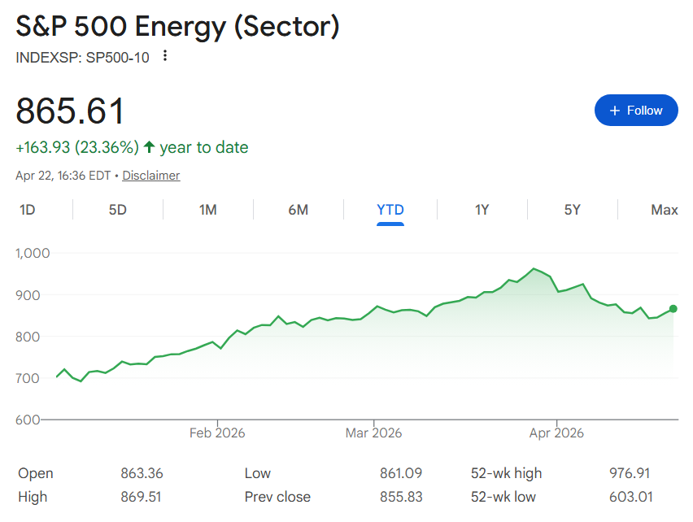
Task: Switch to the 5D chart range
Action: click(x=117, y=209)
